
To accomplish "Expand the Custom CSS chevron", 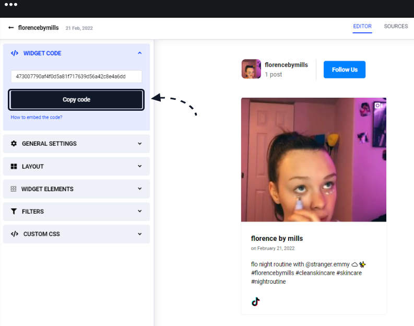I will (140, 234).
